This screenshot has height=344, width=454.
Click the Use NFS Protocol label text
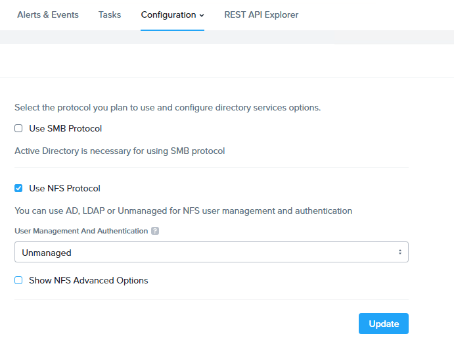pyautogui.click(x=64, y=189)
